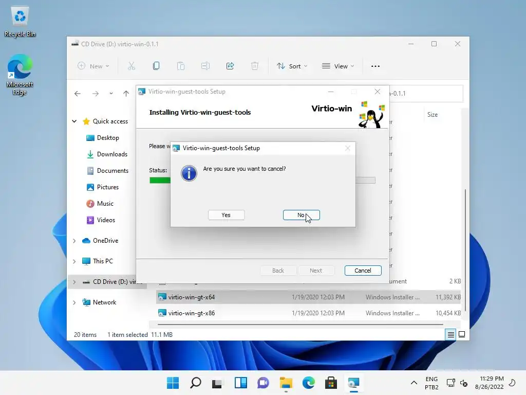Click the horizontal scrollbar under file list

pyautogui.click(x=300, y=325)
